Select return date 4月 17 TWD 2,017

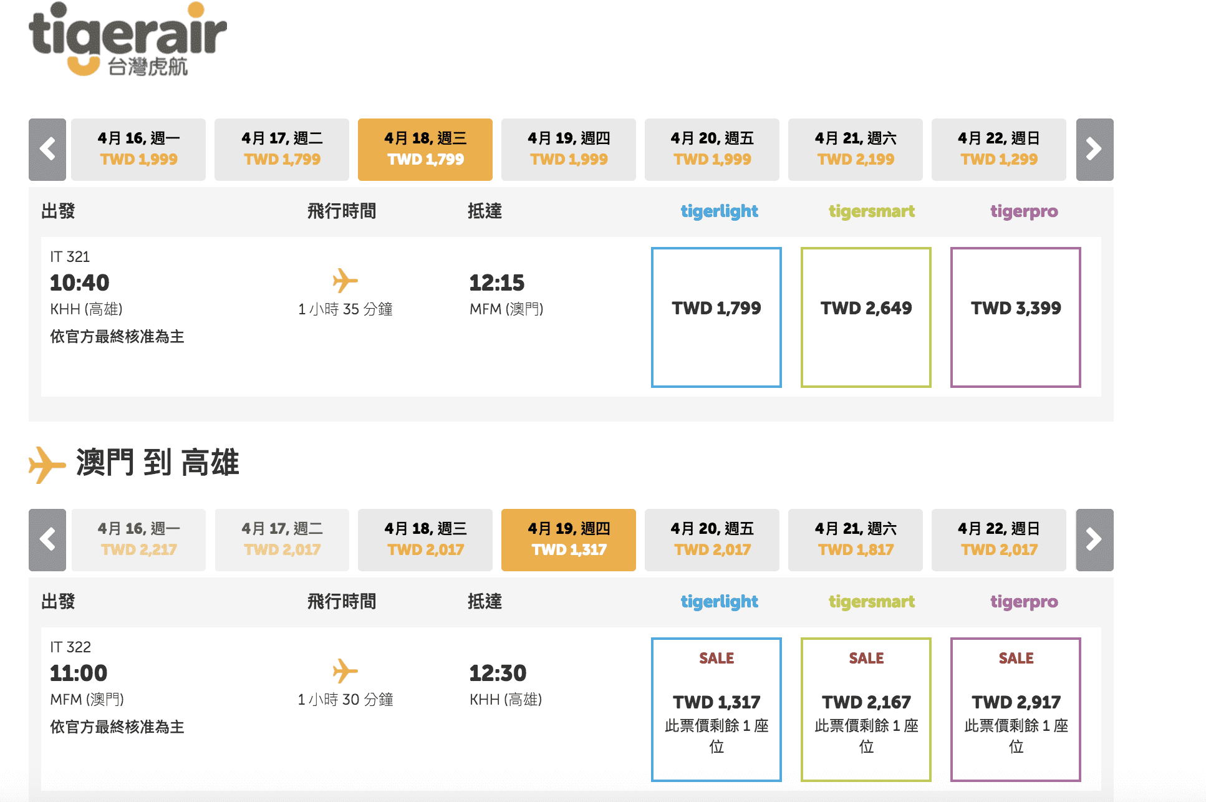click(282, 540)
